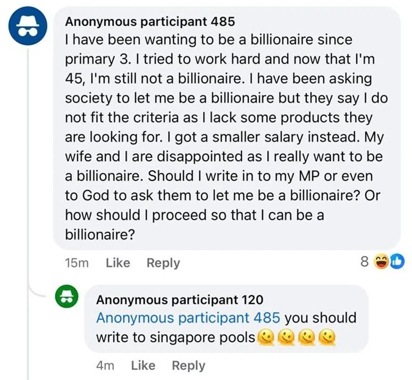This screenshot has width=412, height=380.
Task: View the 8 reactions count
Action: pos(364,262)
